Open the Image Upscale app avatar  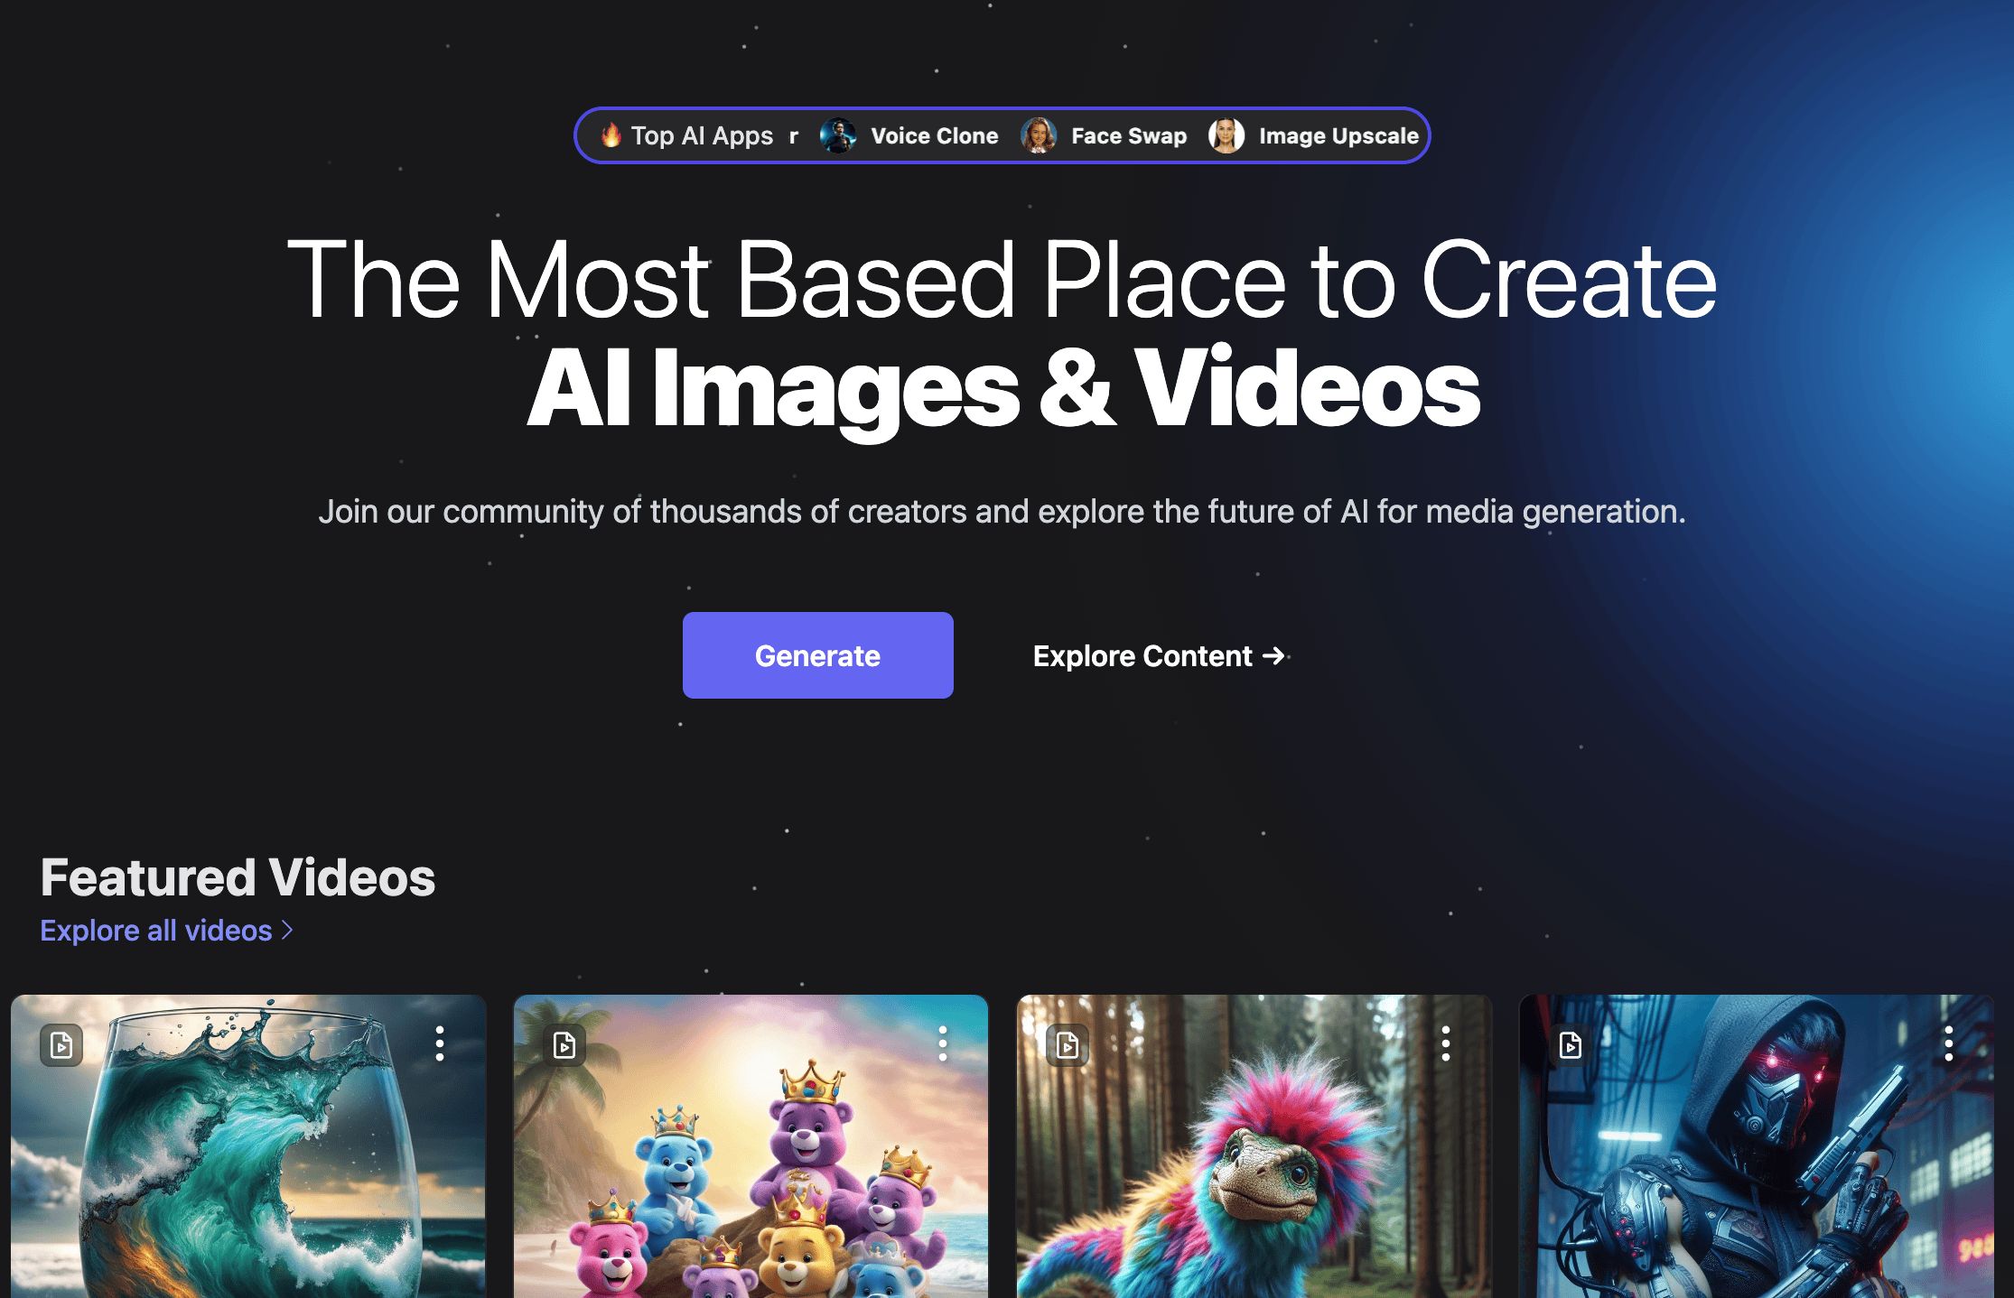point(1226,135)
